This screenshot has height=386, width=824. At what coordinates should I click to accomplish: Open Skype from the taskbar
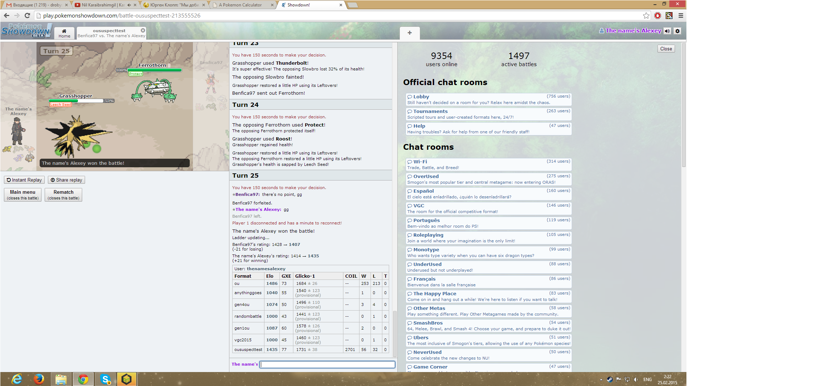click(105, 379)
